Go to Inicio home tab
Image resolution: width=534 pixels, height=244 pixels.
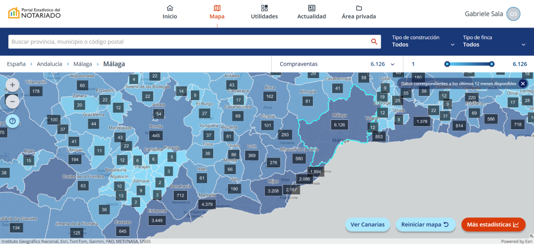(x=169, y=12)
